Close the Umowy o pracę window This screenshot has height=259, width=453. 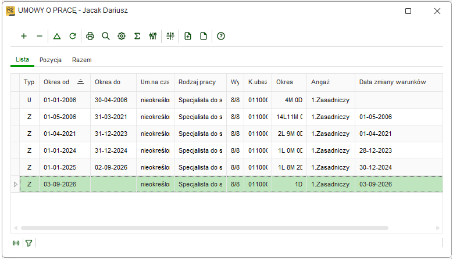pos(437,11)
